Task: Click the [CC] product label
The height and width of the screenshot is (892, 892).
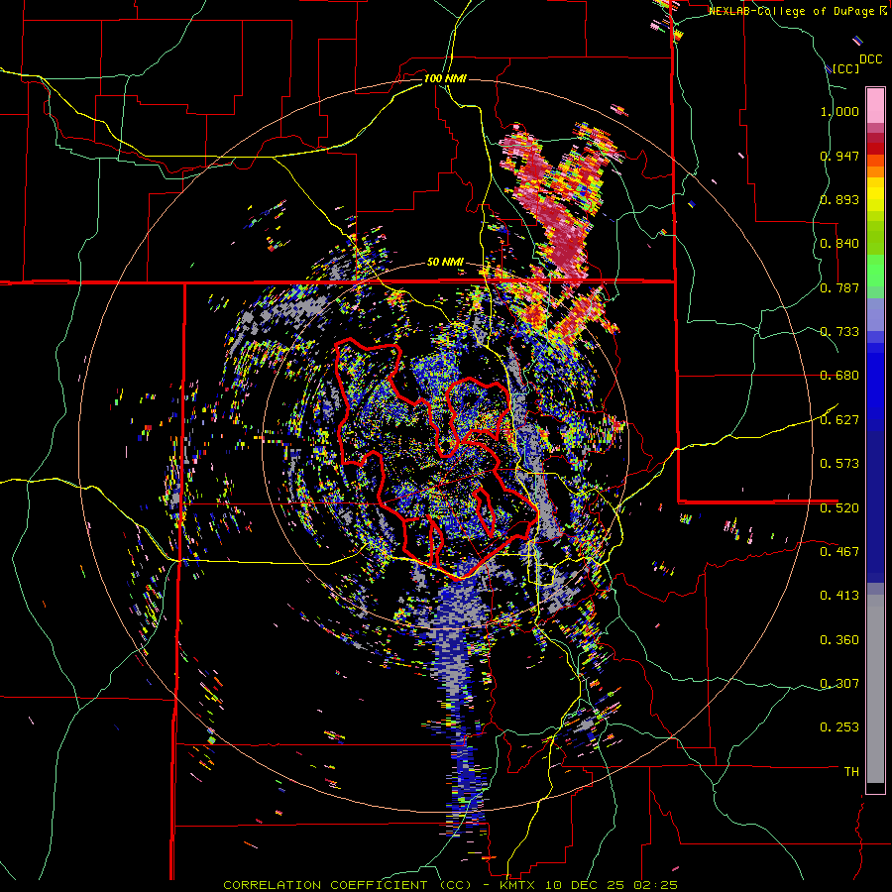Action: [x=846, y=68]
